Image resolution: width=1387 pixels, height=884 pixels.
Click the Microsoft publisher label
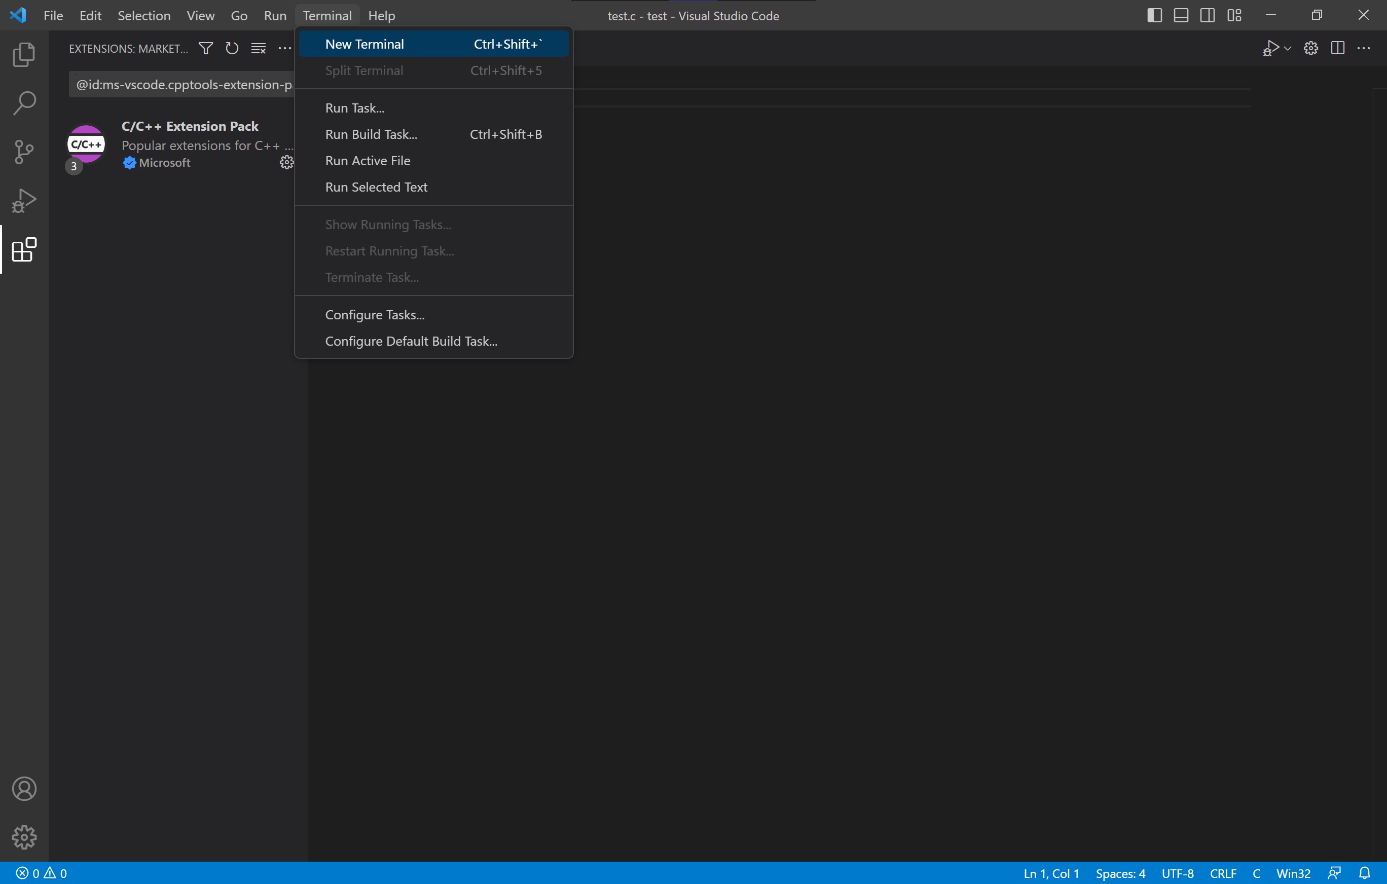tap(165, 162)
